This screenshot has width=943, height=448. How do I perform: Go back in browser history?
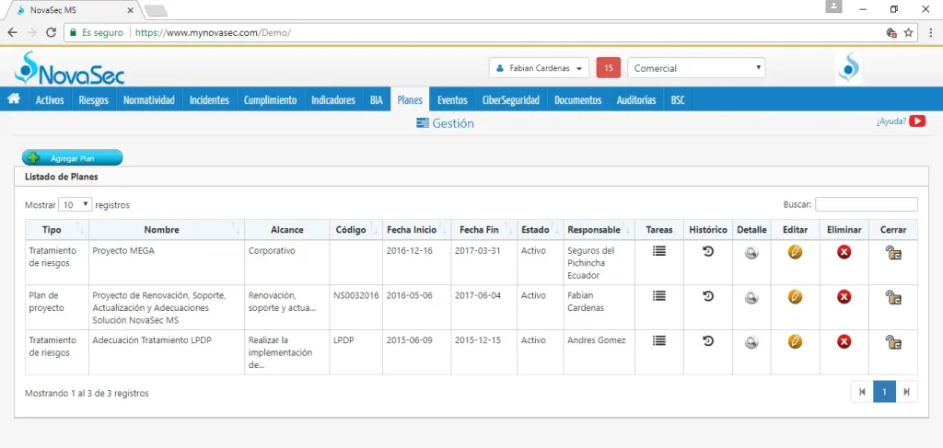tap(13, 32)
